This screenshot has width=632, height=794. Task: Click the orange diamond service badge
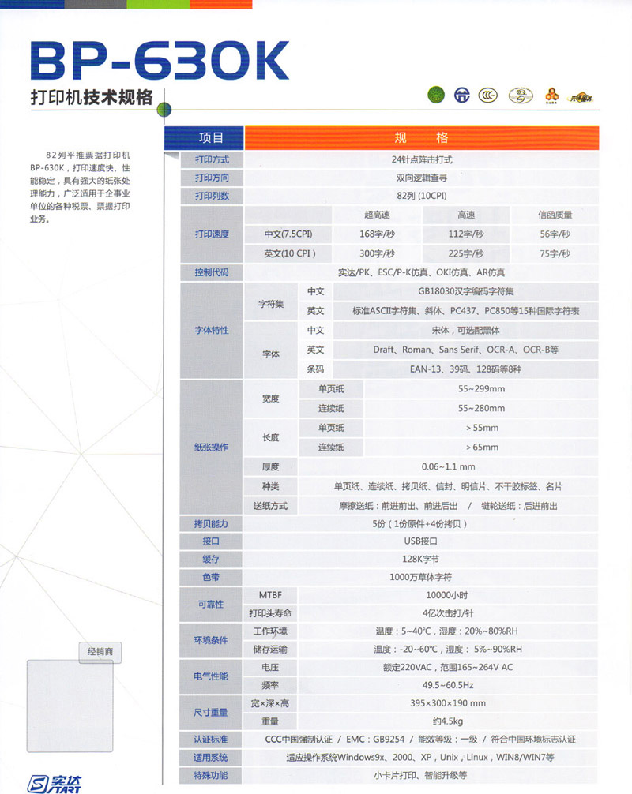(x=581, y=97)
